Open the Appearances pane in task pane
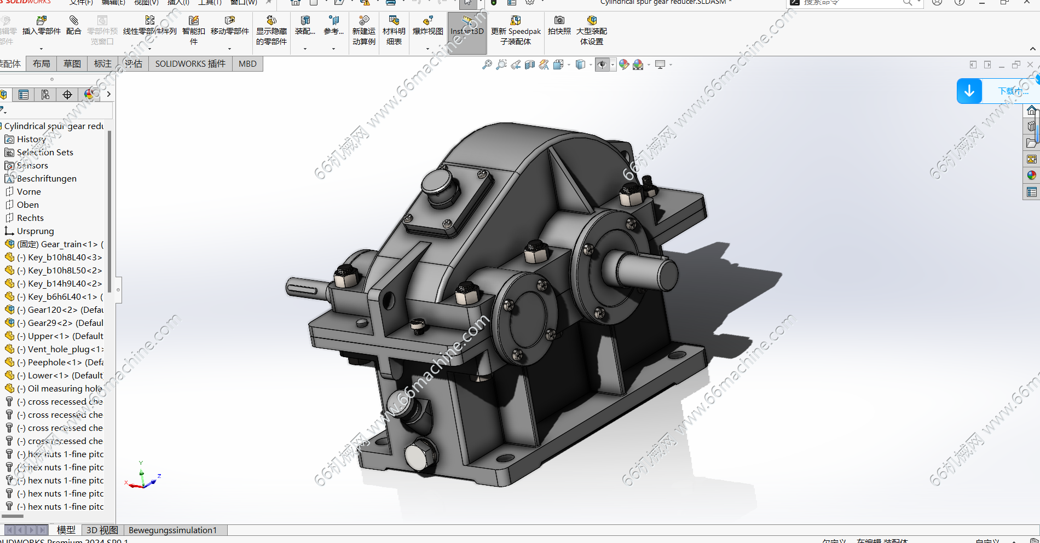1040x543 pixels. [1032, 176]
